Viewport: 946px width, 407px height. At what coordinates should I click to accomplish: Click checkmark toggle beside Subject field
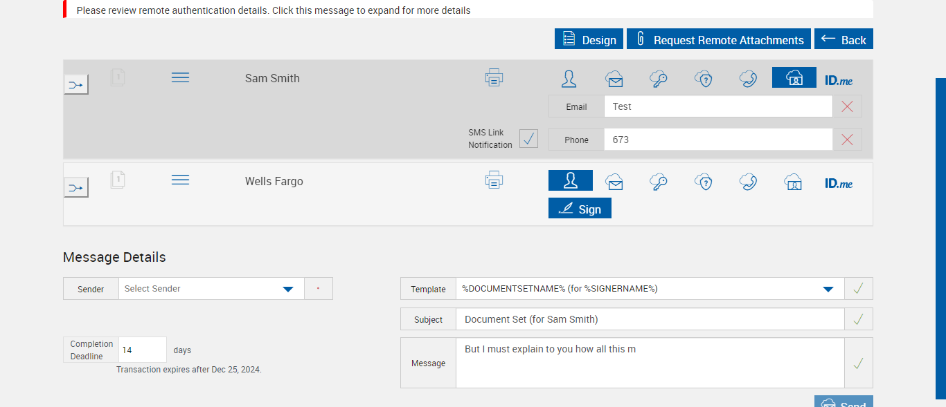(859, 319)
